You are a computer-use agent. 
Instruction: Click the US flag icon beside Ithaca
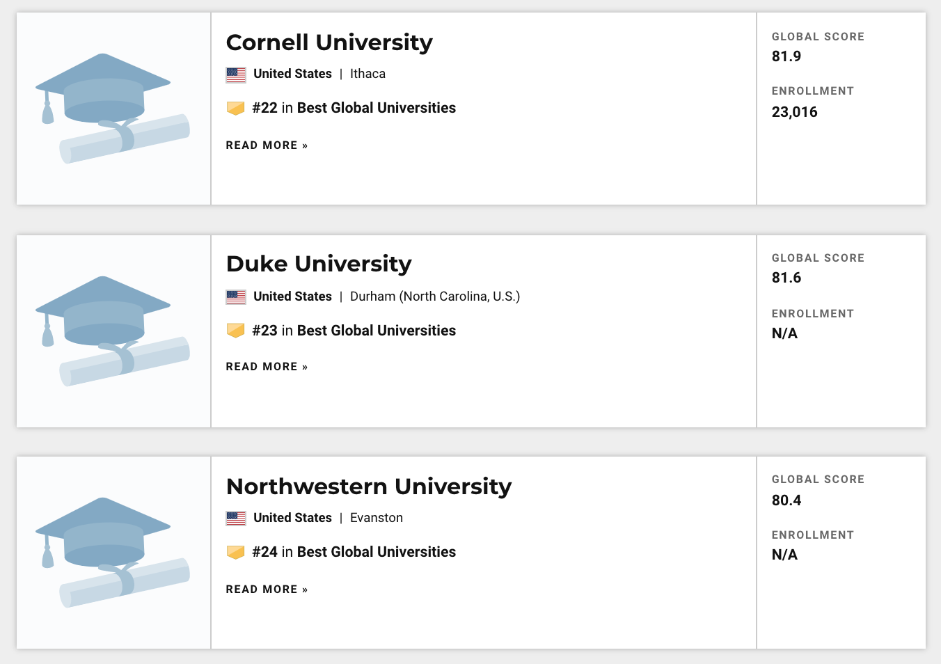click(x=236, y=74)
